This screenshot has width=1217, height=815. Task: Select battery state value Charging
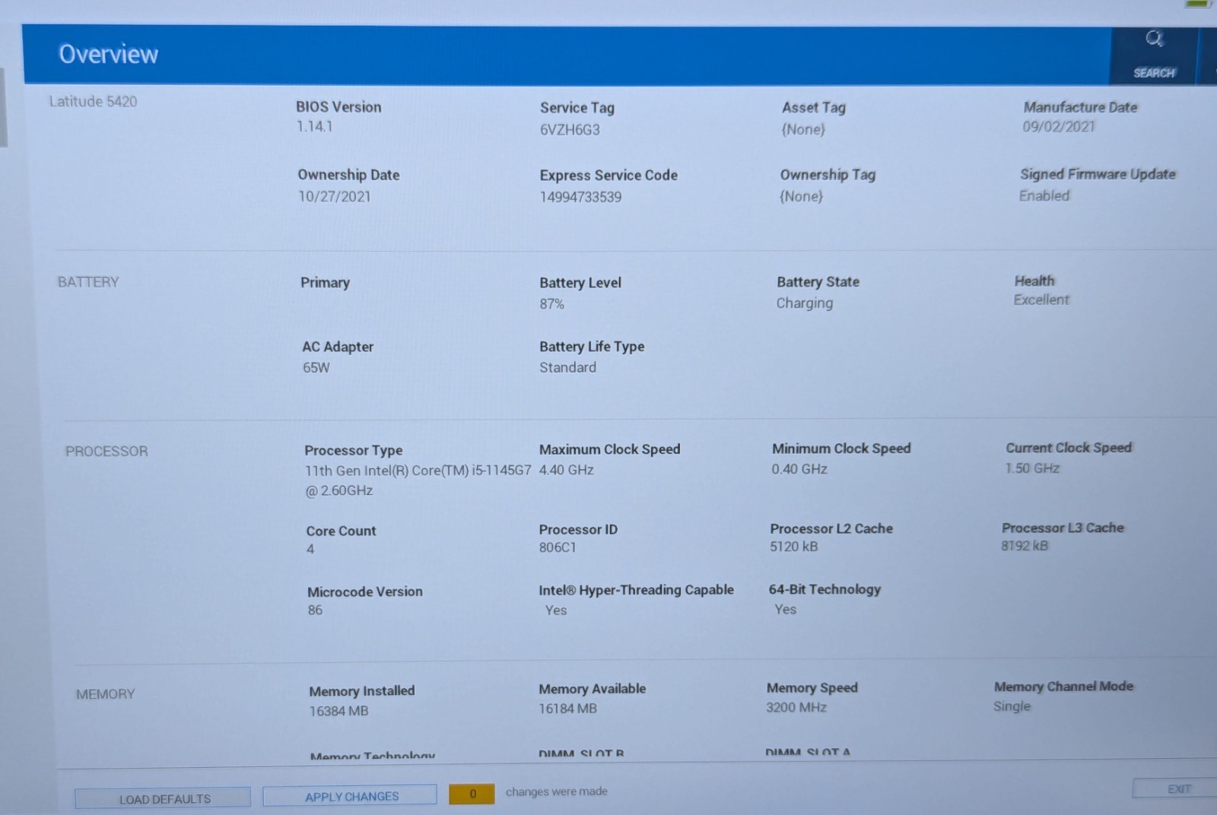[x=804, y=303]
